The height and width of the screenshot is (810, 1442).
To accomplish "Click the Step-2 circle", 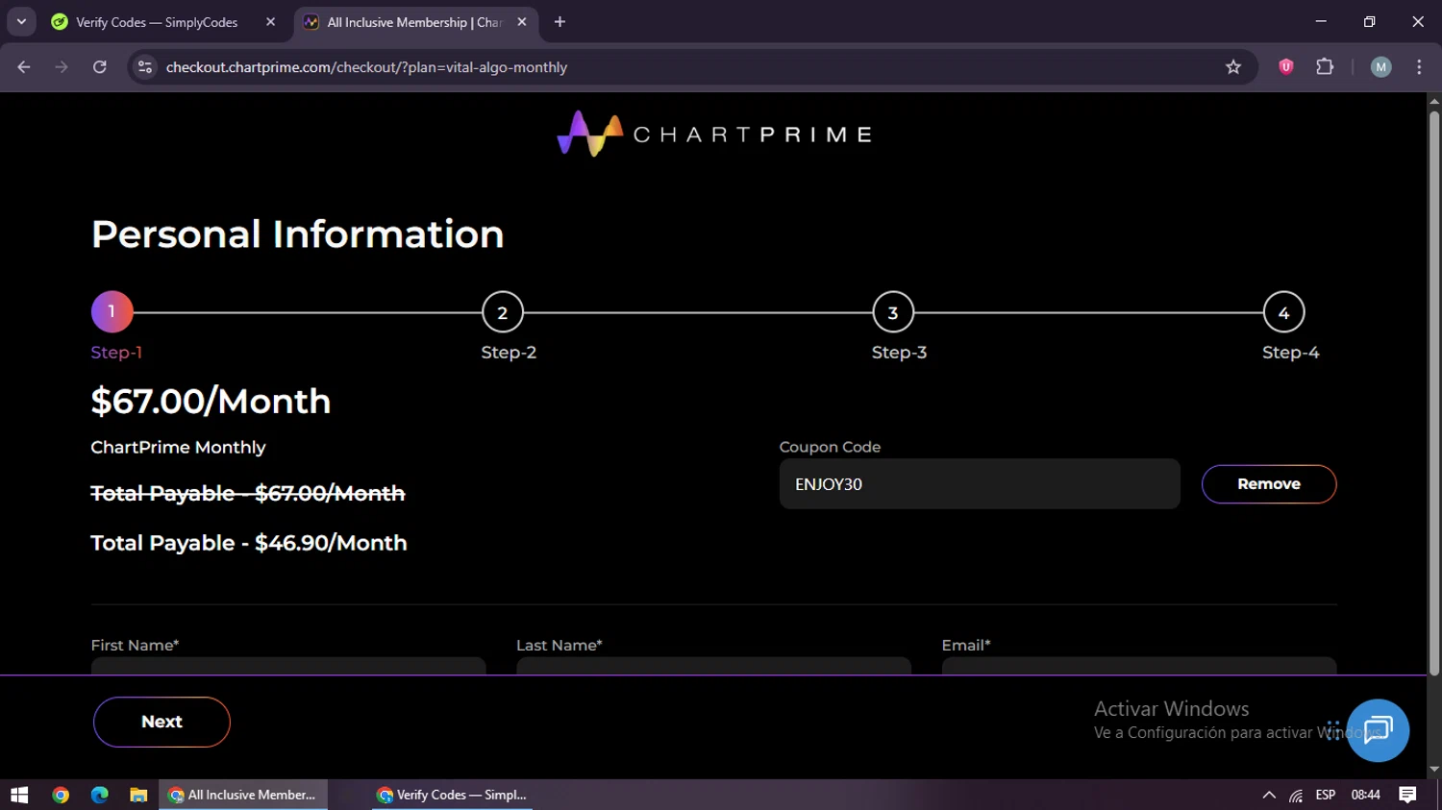I will (502, 312).
